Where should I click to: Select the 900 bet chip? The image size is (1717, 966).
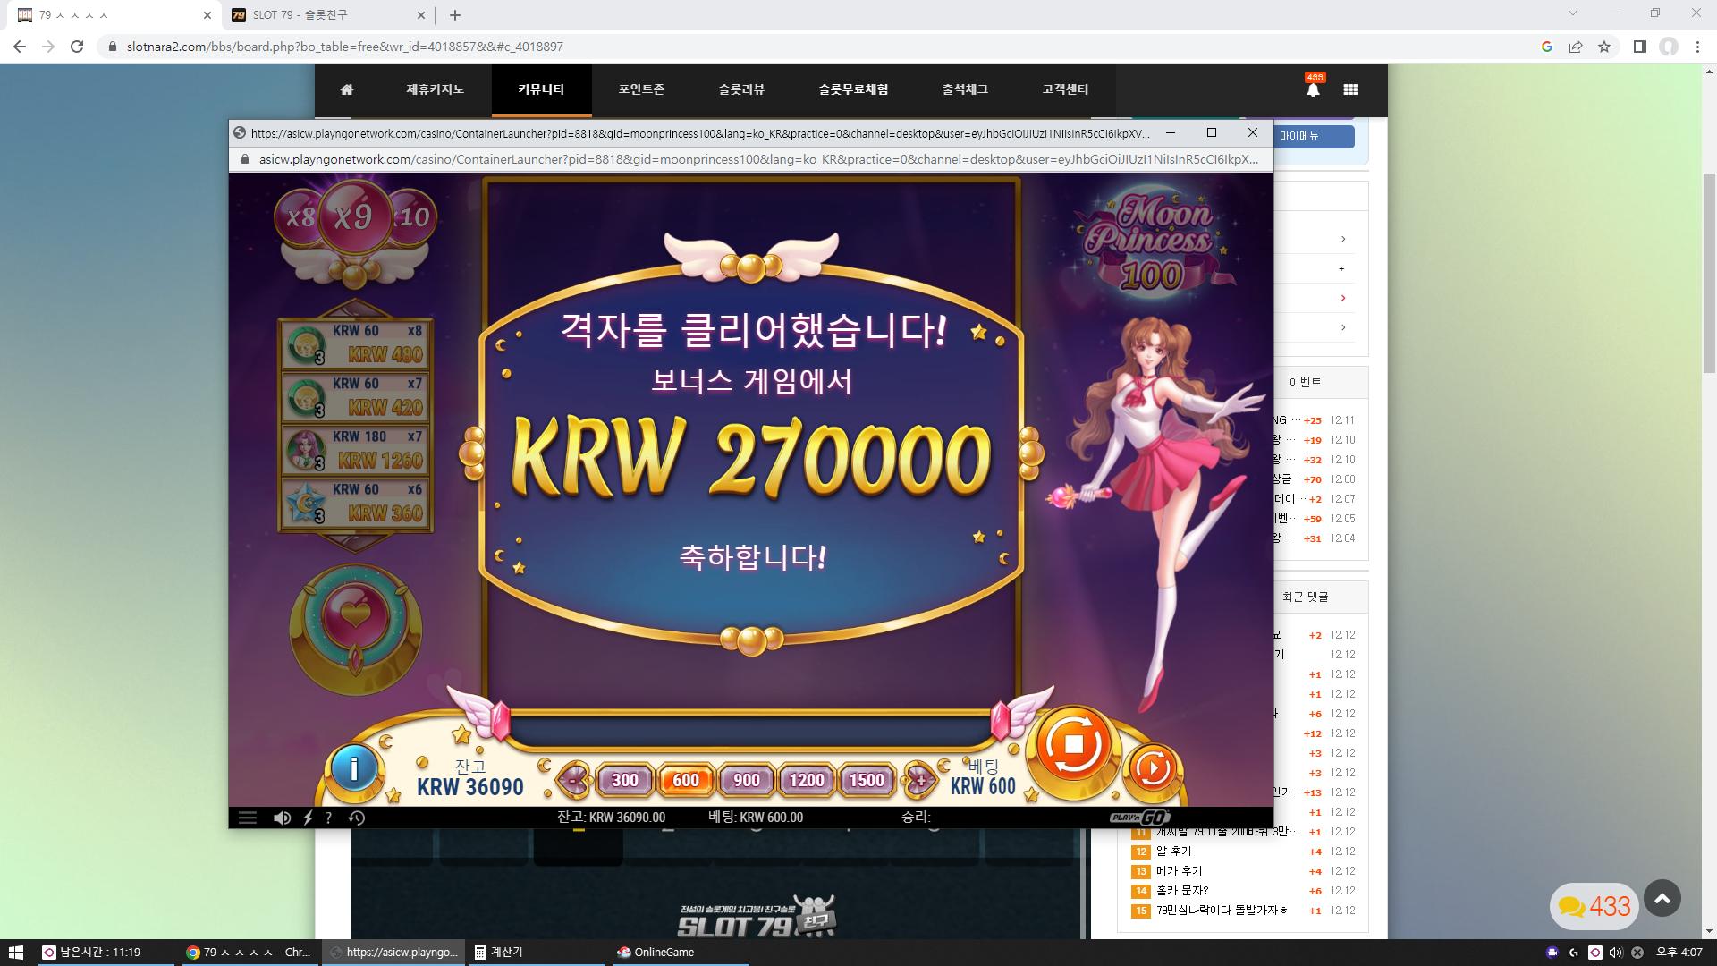coord(747,780)
